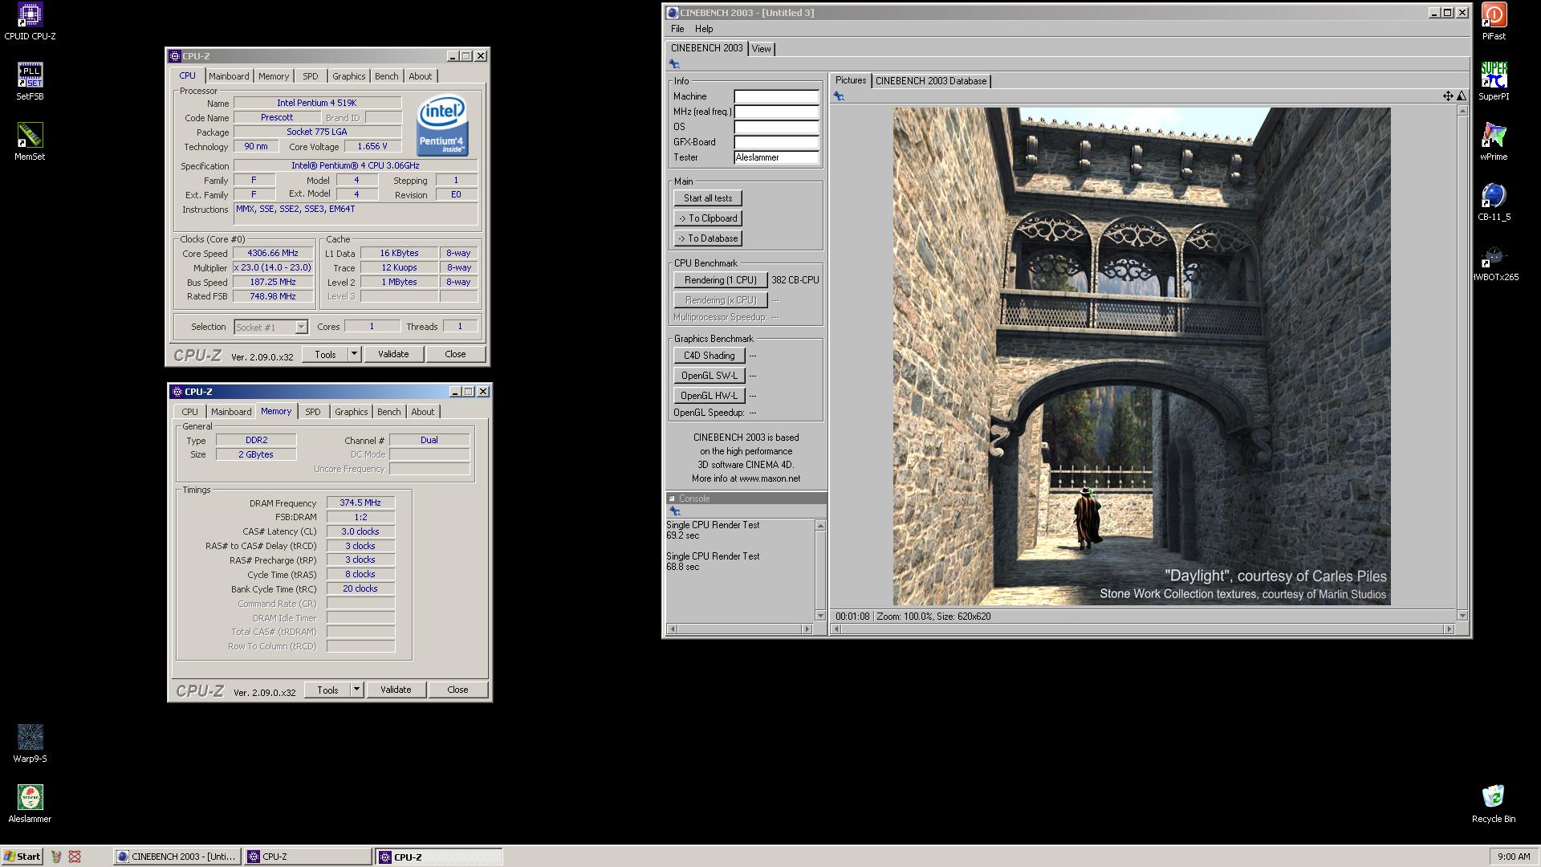
Task: Click the rendered Daylight picture
Action: 1141,356
